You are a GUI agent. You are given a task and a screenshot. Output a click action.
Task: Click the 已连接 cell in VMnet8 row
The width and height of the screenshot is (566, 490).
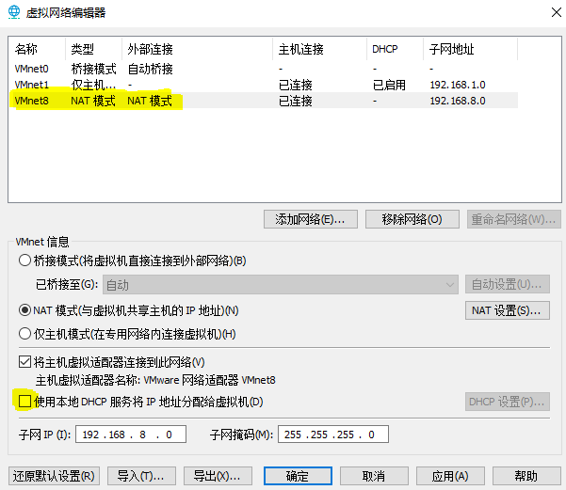(x=296, y=101)
